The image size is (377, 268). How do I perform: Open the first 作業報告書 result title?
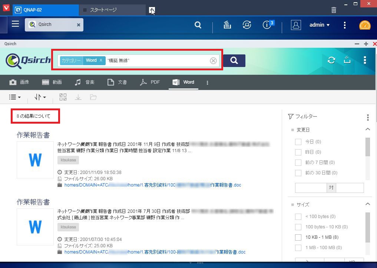point(33,135)
